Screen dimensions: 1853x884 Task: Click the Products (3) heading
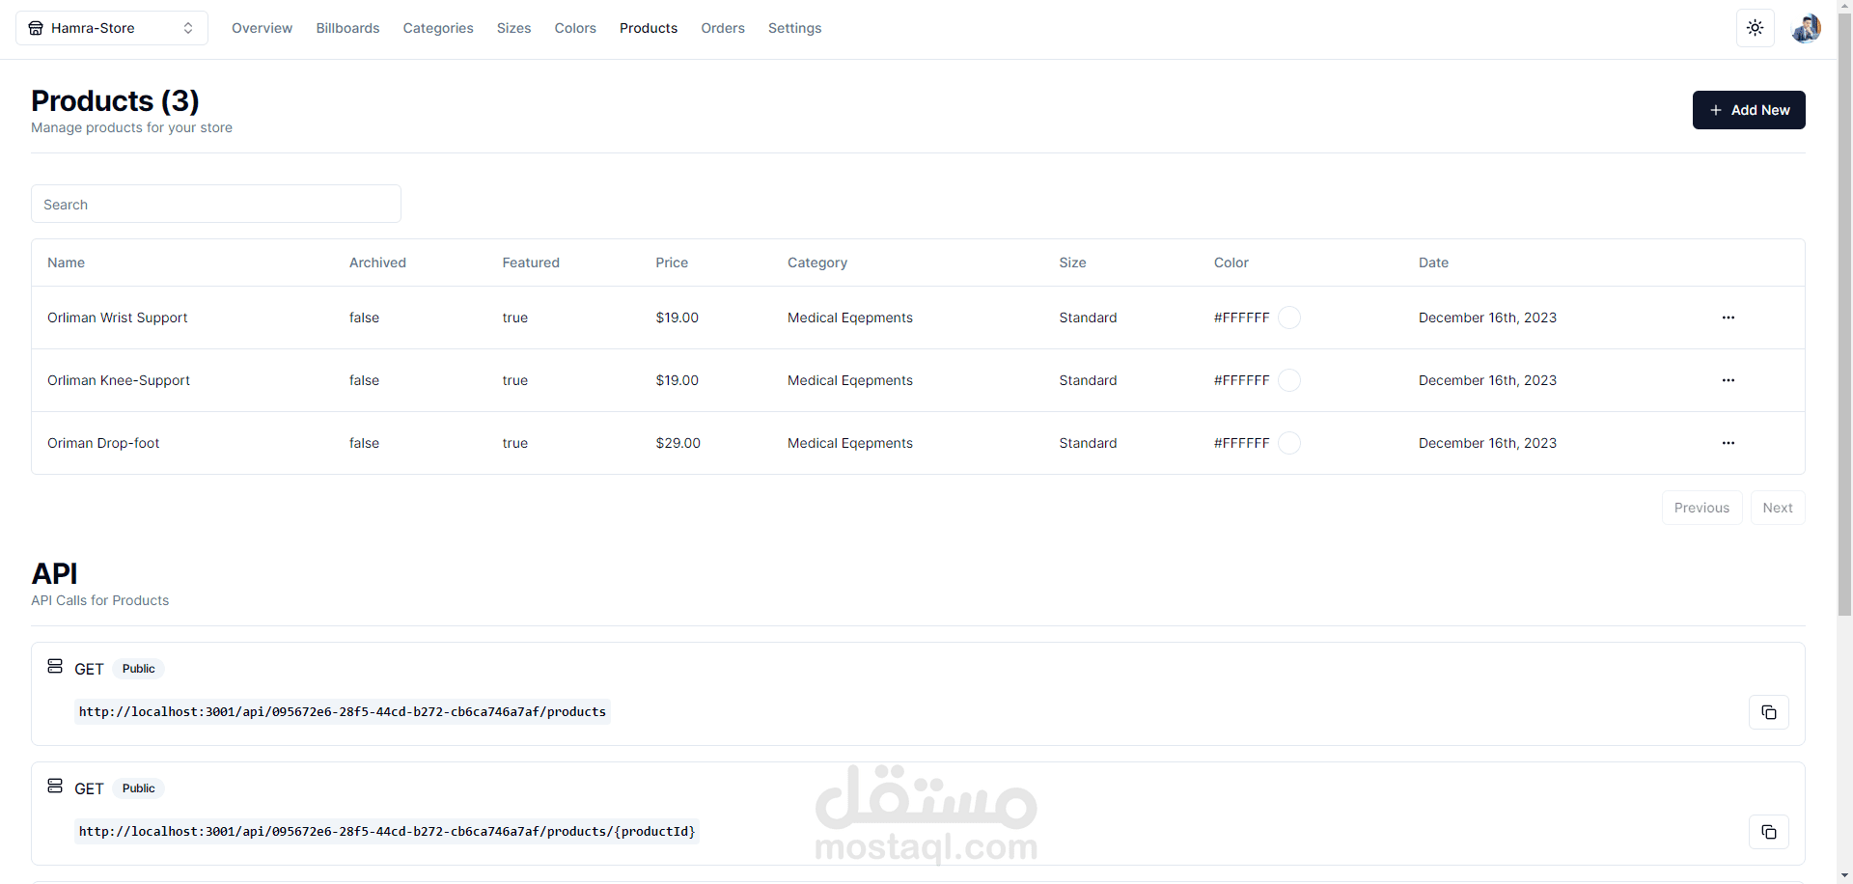point(115,100)
